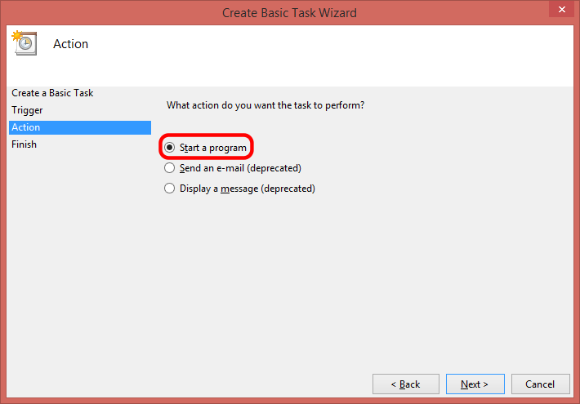
Task: Jump to the Finish step
Action: [24, 144]
